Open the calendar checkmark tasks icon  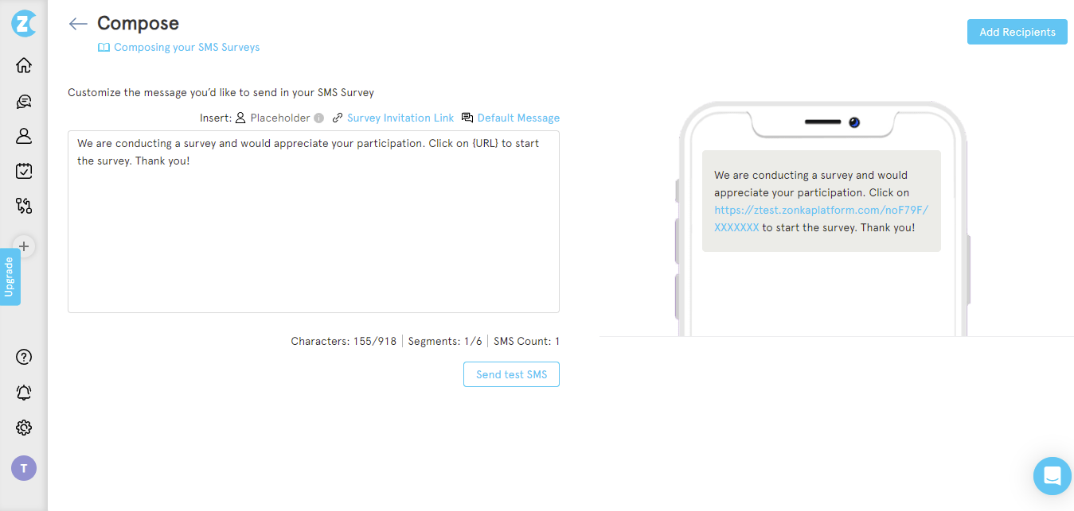click(24, 171)
